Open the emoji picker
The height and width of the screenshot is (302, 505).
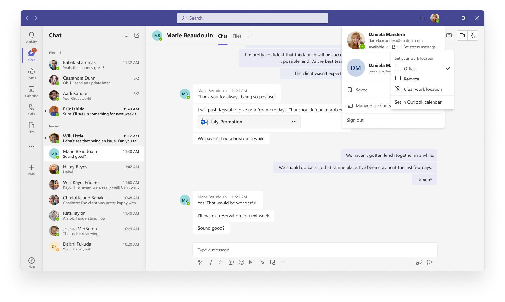242,262
